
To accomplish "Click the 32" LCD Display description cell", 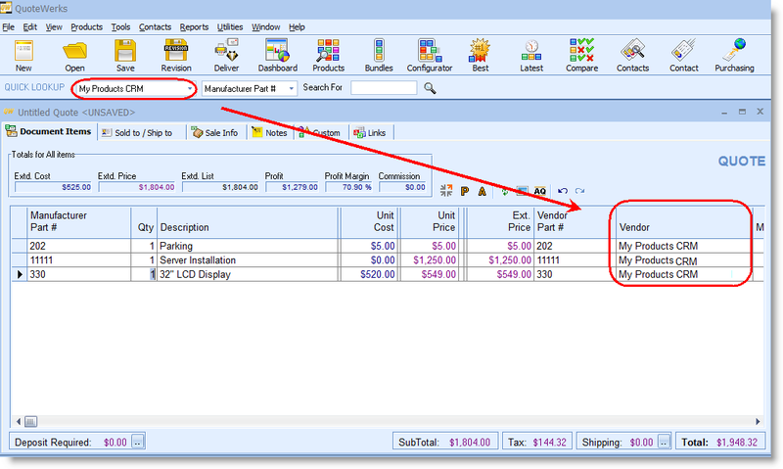I will pos(249,274).
